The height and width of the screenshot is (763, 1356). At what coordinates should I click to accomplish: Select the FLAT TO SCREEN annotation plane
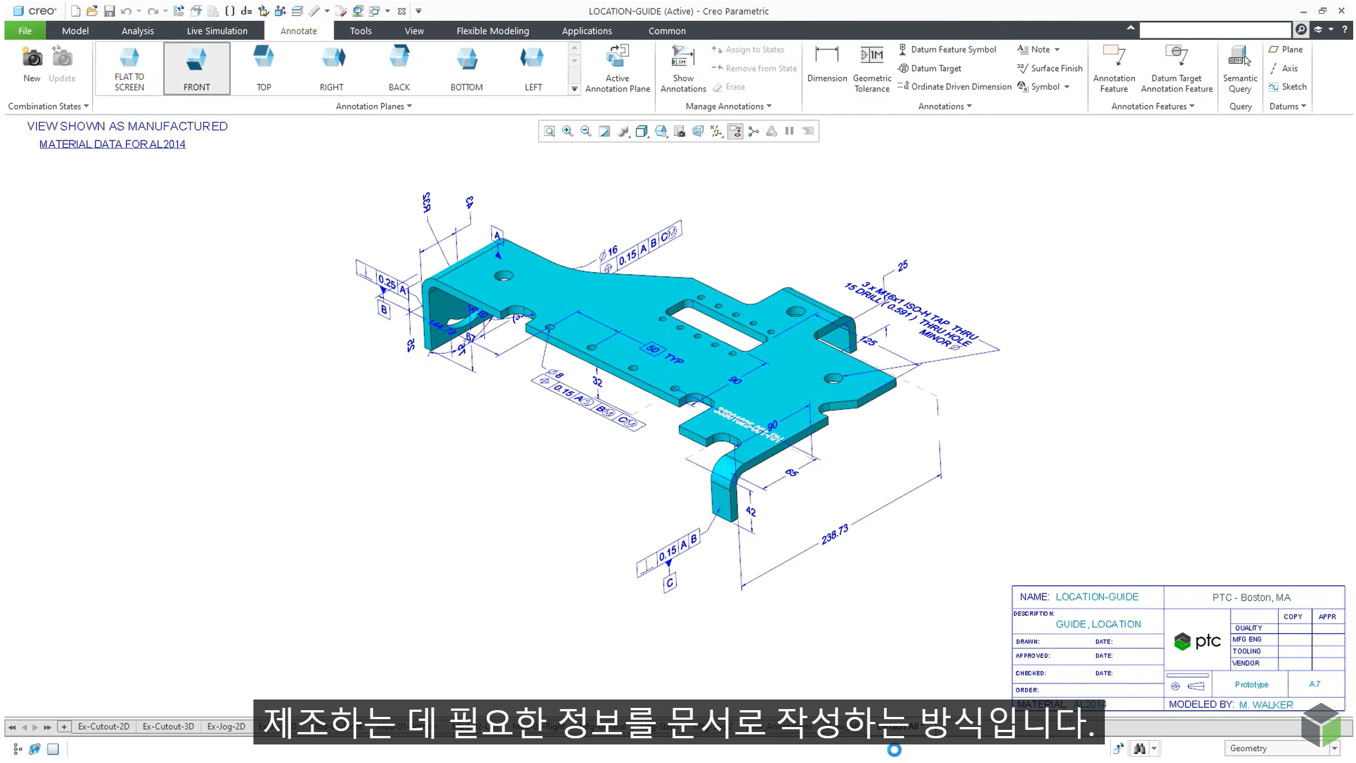(x=129, y=69)
